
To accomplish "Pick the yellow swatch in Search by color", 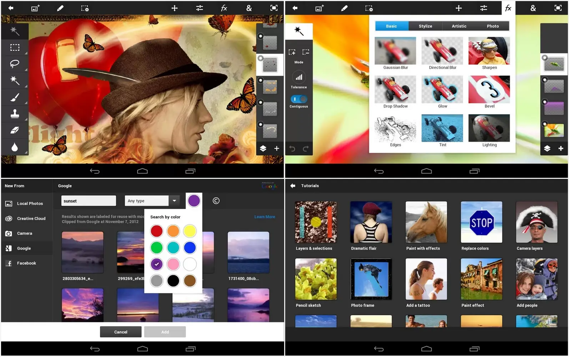I will [x=190, y=231].
